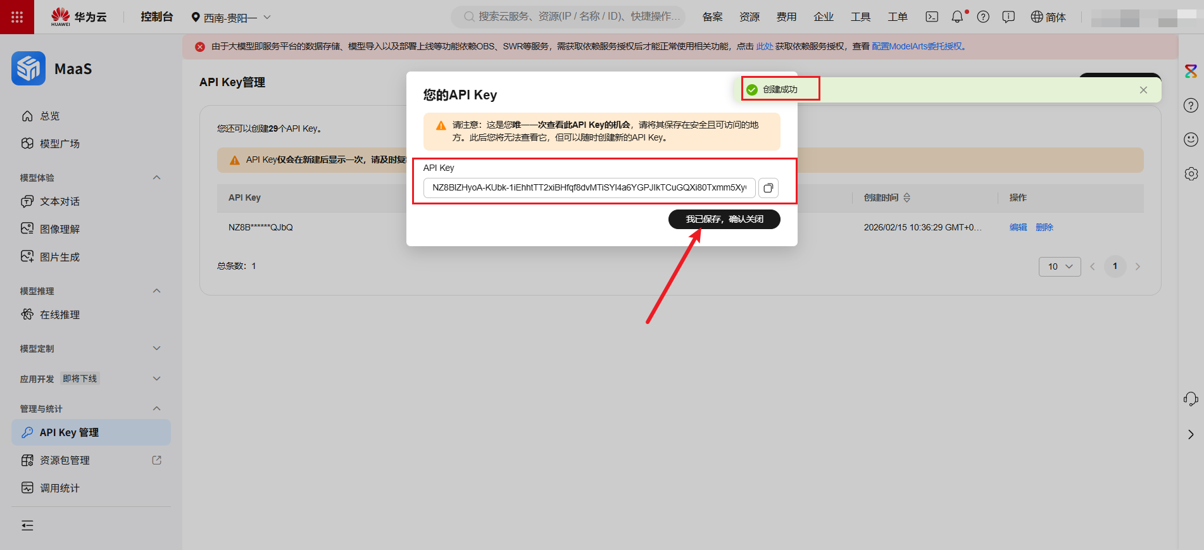Collapse the 模型体验 section
The width and height of the screenshot is (1204, 550).
coord(157,178)
